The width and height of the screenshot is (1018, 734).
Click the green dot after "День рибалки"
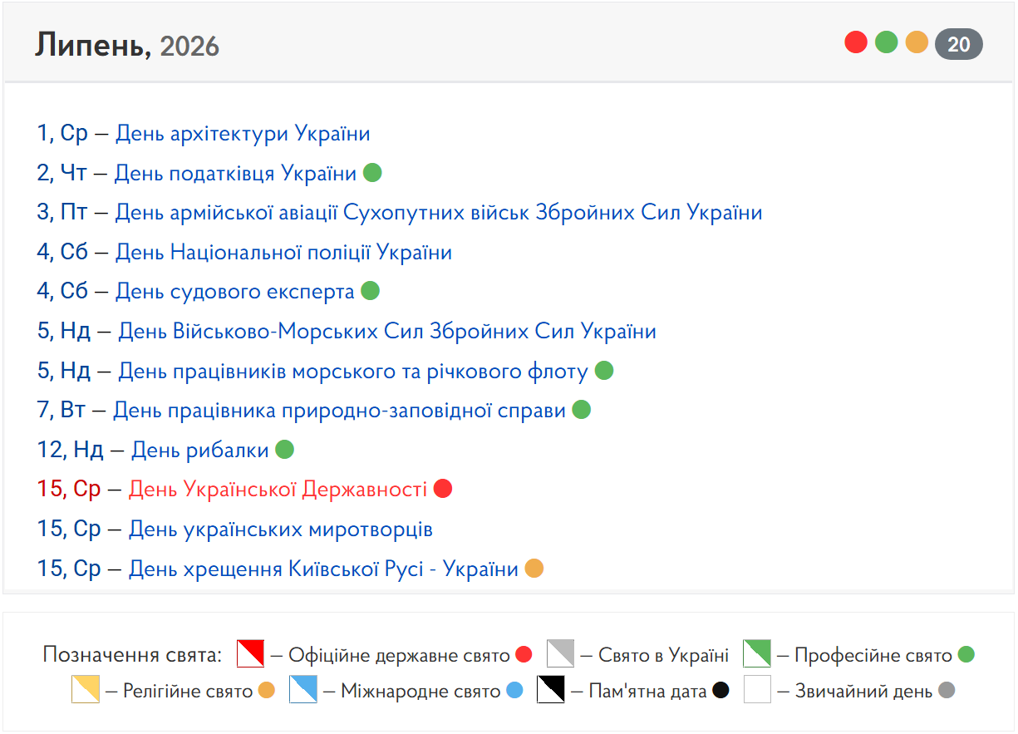click(285, 450)
